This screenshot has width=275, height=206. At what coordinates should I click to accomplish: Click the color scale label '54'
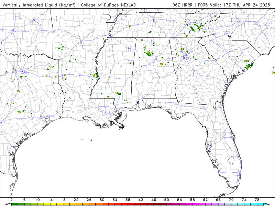point(179,200)
